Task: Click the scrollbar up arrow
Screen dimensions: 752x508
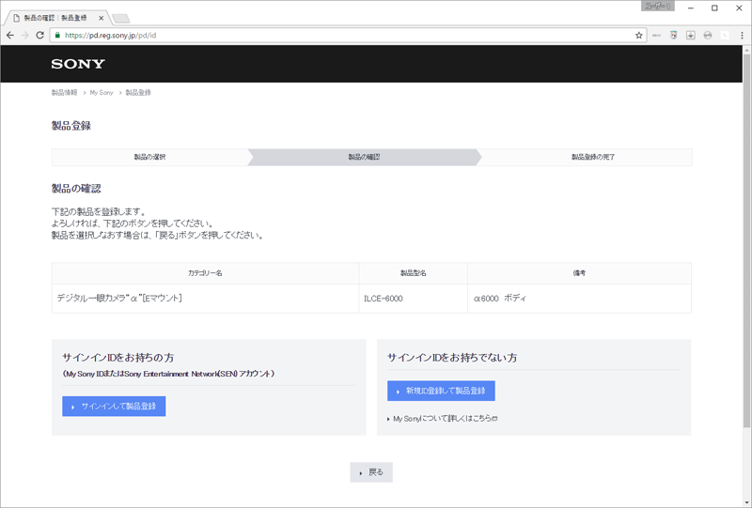Action: pos(746,50)
